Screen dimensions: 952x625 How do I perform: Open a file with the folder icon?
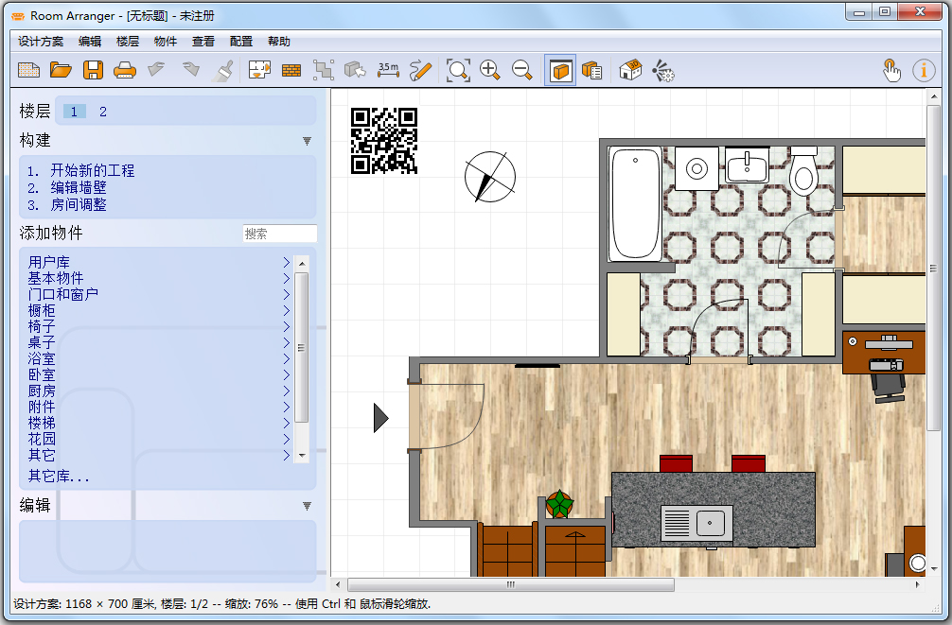(x=61, y=70)
